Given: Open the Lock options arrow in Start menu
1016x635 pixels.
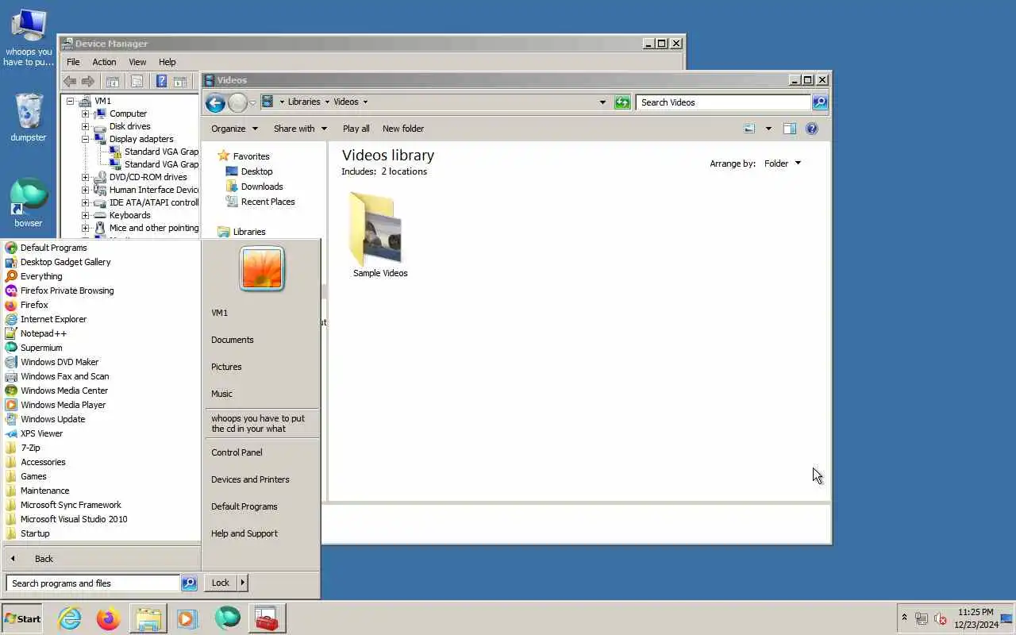Looking at the screenshot, I should (242, 583).
